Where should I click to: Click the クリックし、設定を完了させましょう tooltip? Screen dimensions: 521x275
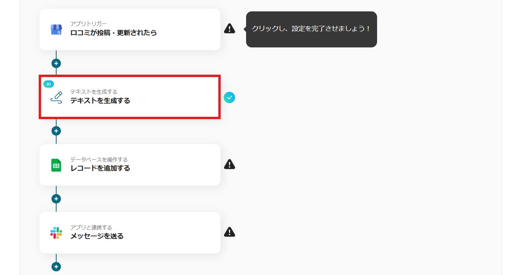311,29
